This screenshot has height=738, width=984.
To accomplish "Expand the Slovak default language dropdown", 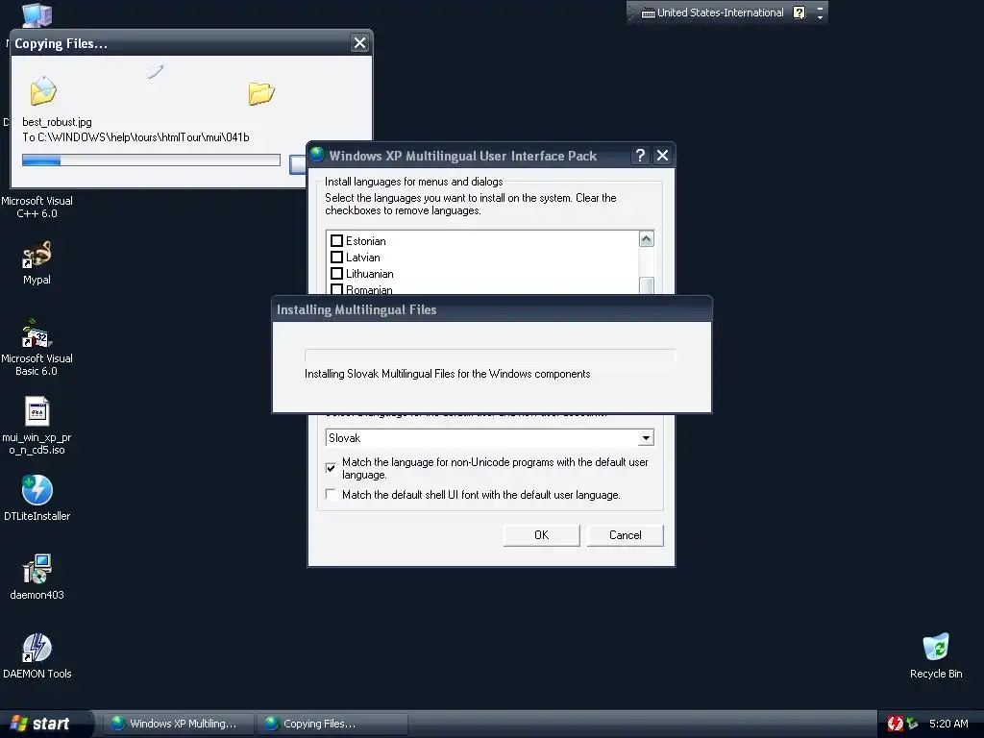I will [646, 438].
